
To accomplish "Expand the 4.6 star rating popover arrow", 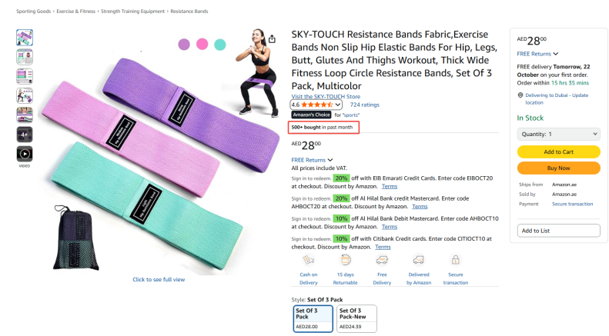I will (339, 105).
